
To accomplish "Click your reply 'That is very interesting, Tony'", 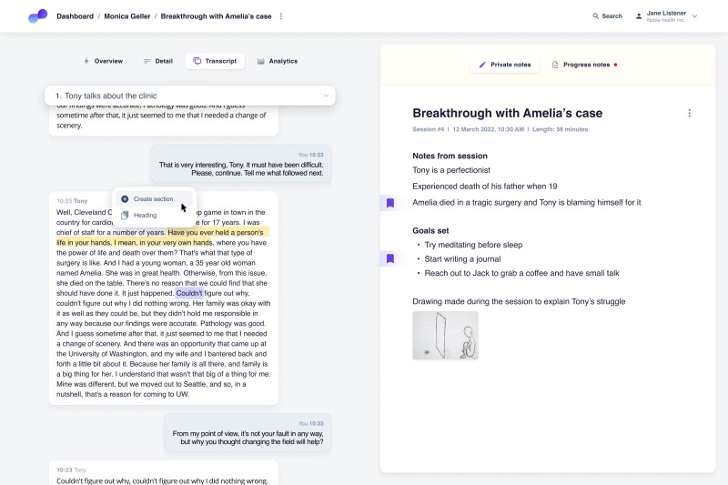I will pyautogui.click(x=241, y=164).
